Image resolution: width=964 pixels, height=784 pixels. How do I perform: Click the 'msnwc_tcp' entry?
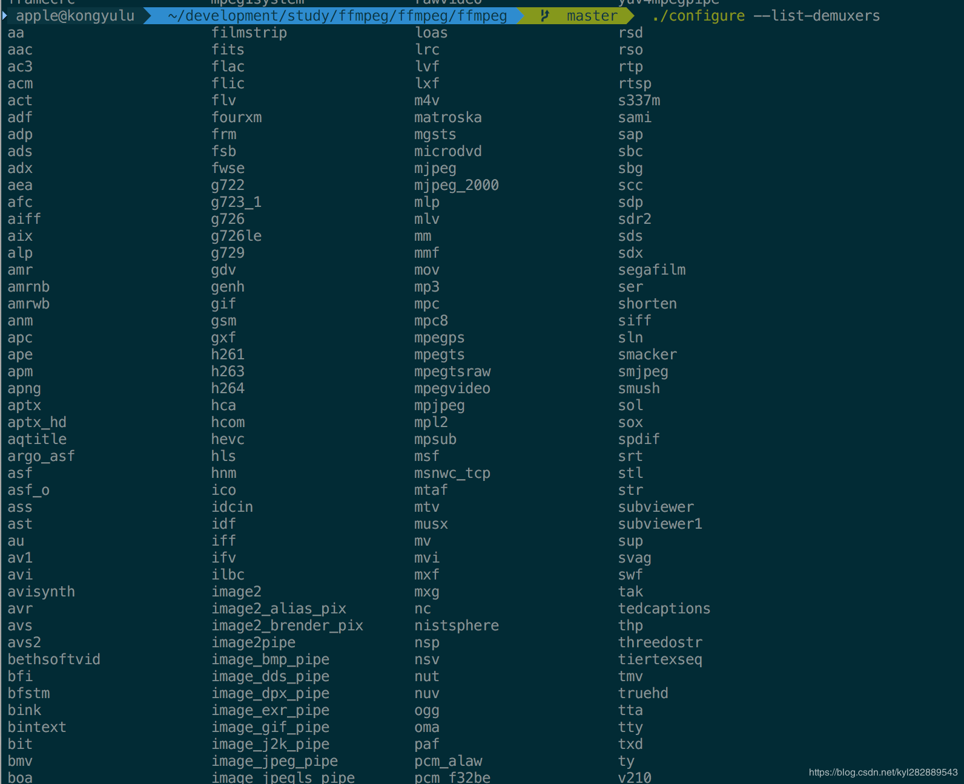click(453, 473)
